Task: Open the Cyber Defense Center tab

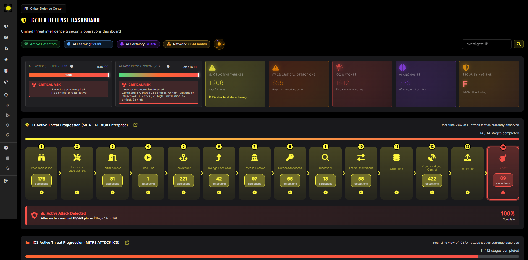Action: point(44,9)
